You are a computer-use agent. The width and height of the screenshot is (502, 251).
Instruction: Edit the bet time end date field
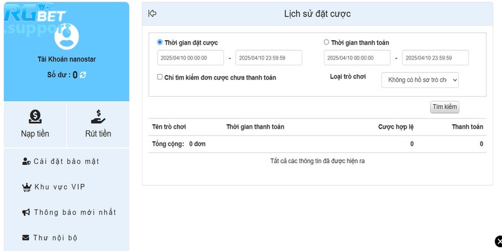(x=269, y=58)
